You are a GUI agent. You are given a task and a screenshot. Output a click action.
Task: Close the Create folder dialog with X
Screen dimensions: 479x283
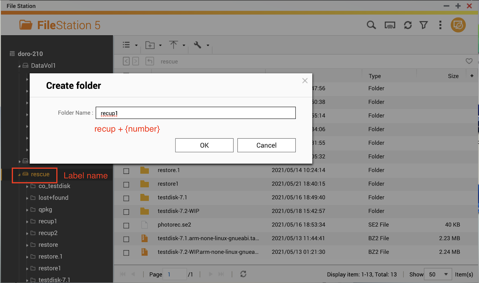(305, 81)
